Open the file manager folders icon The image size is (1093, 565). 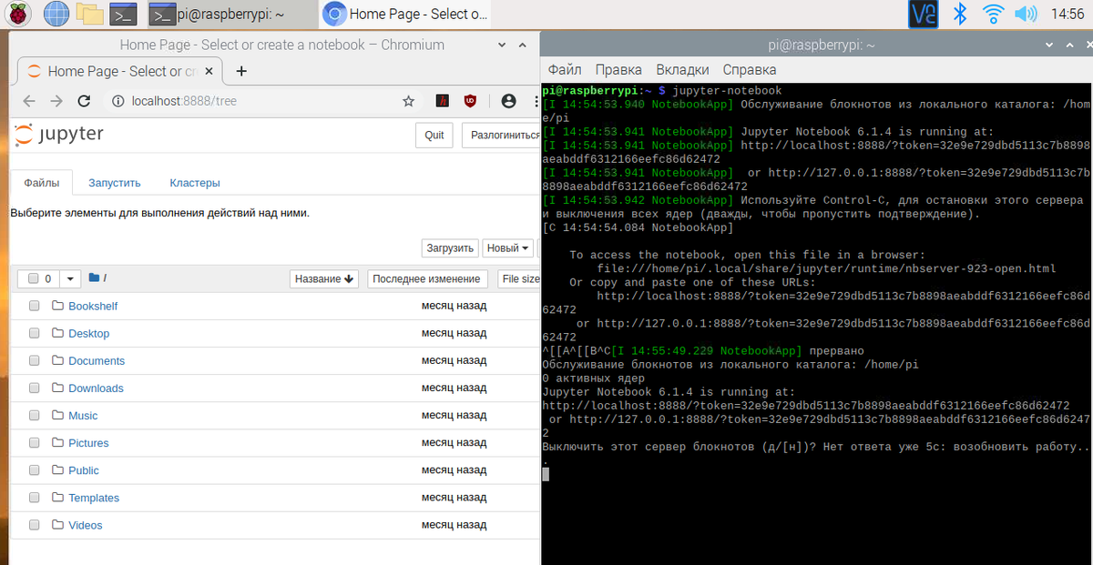(89, 14)
